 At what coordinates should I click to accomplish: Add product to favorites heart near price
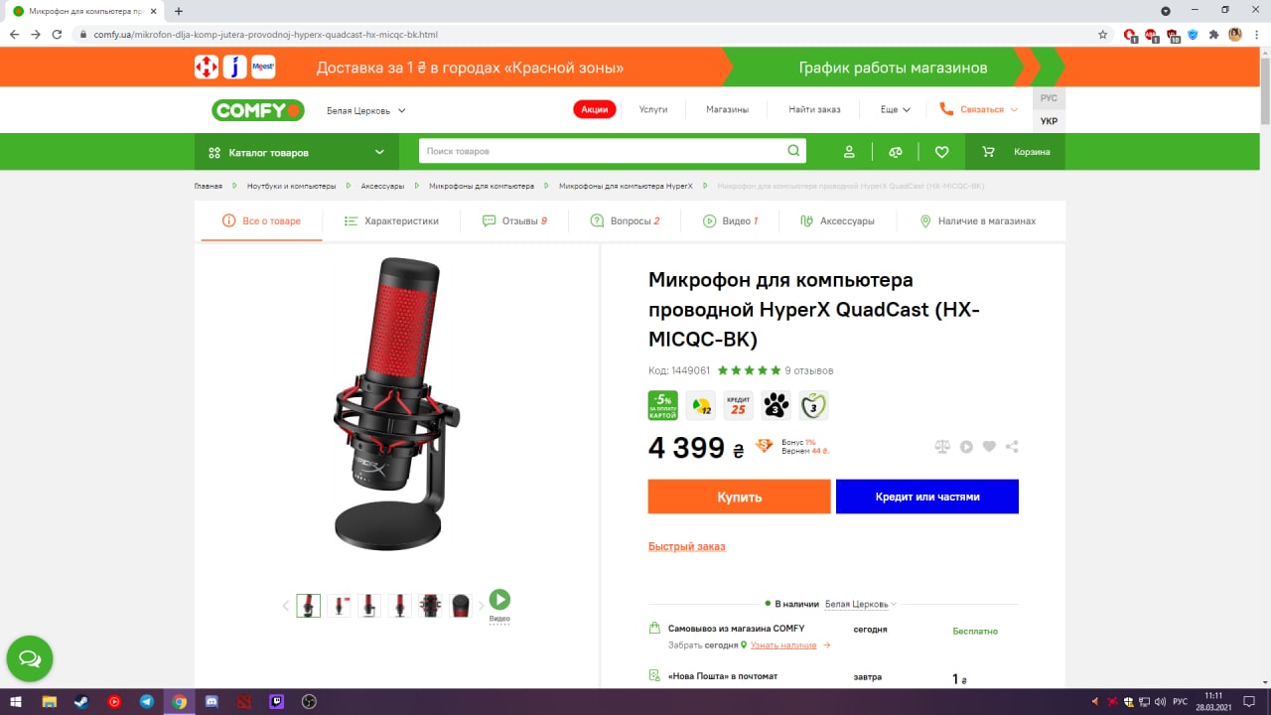coord(989,447)
